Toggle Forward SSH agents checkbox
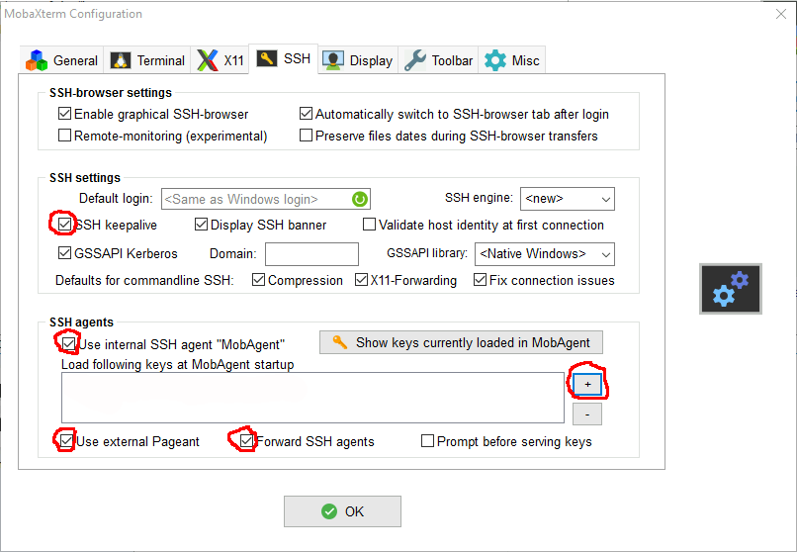Image resolution: width=797 pixels, height=552 pixels. click(x=246, y=440)
